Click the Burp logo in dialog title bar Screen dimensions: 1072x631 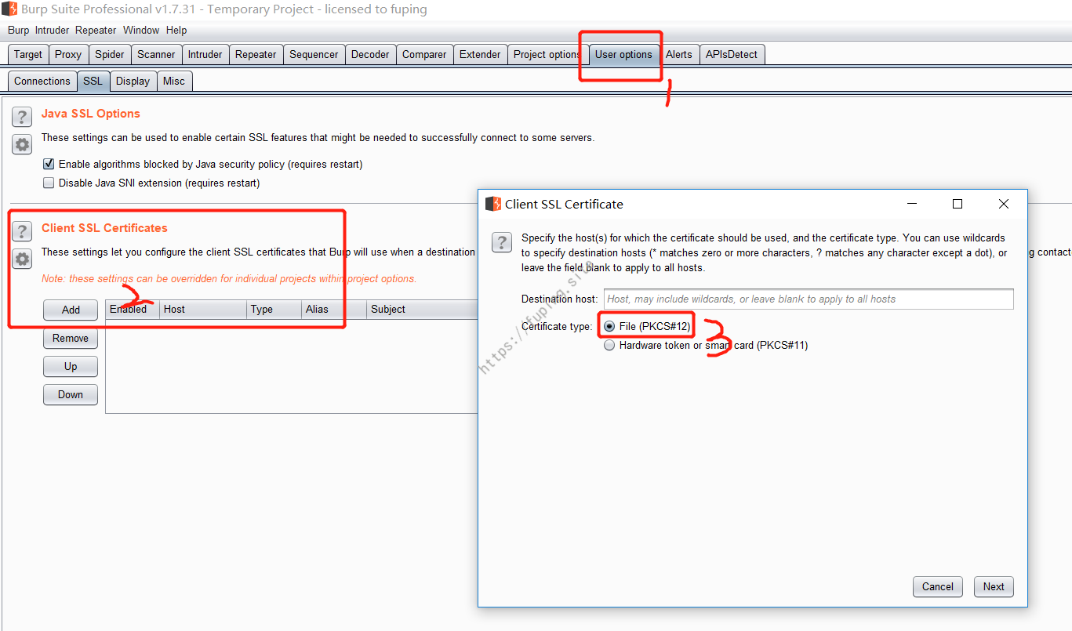point(493,204)
